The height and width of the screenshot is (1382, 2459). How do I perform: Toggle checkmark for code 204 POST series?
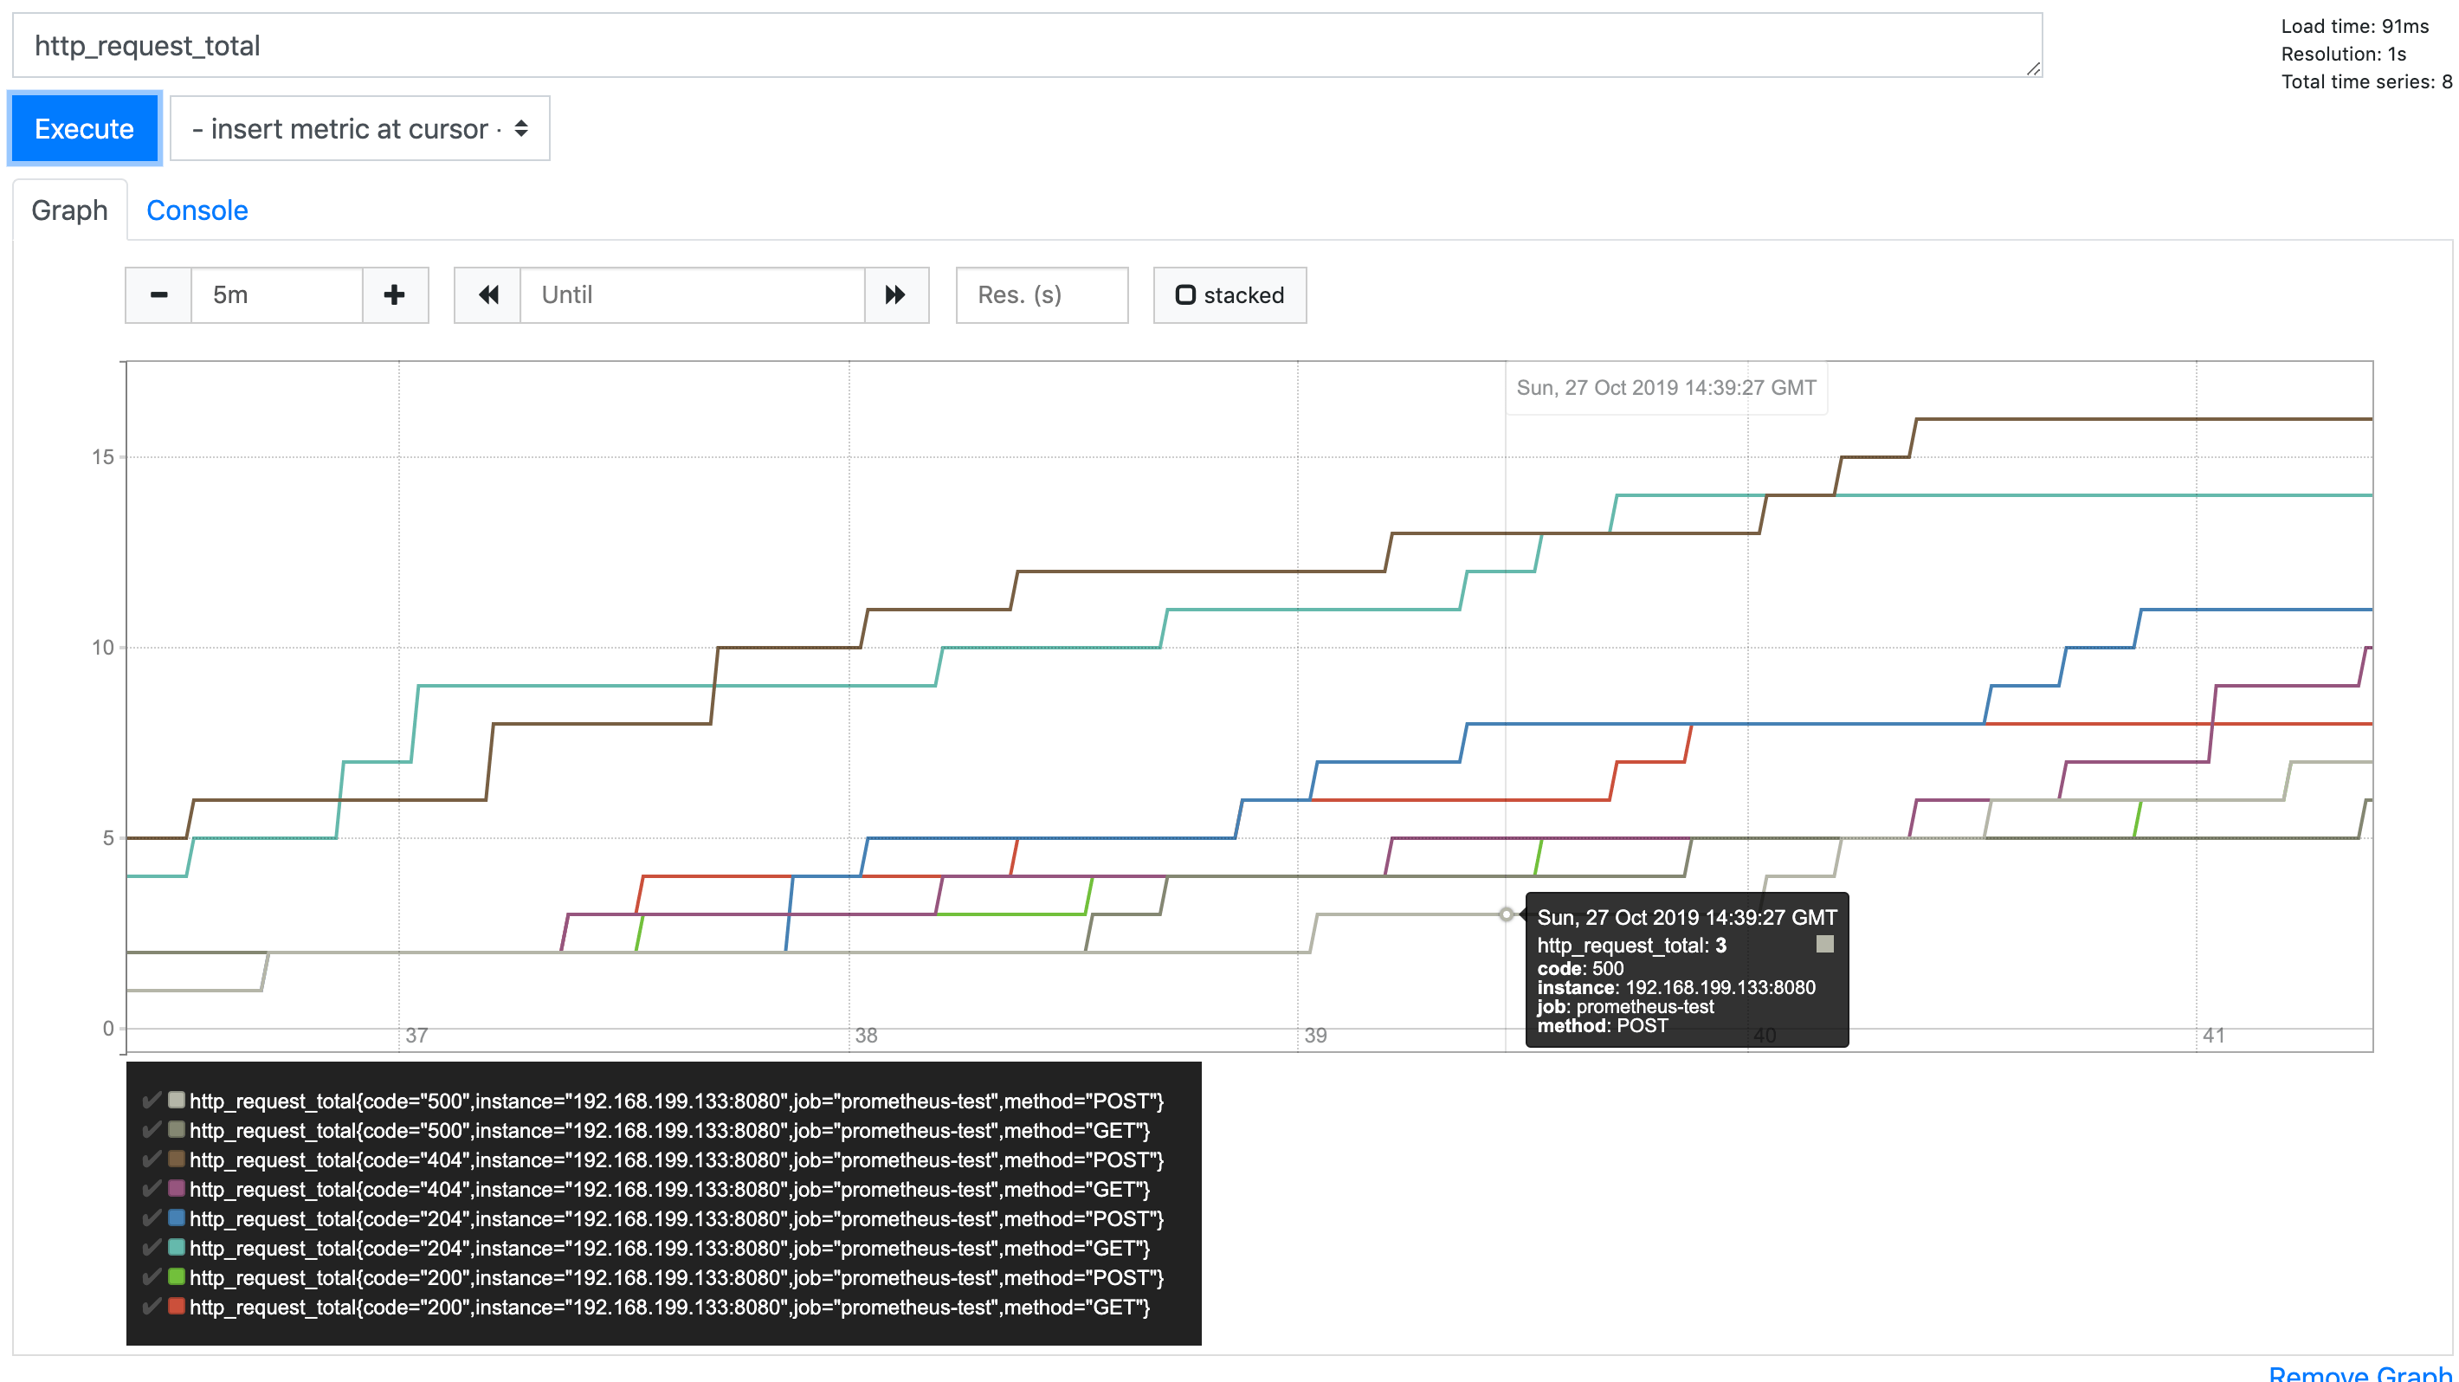[151, 1217]
